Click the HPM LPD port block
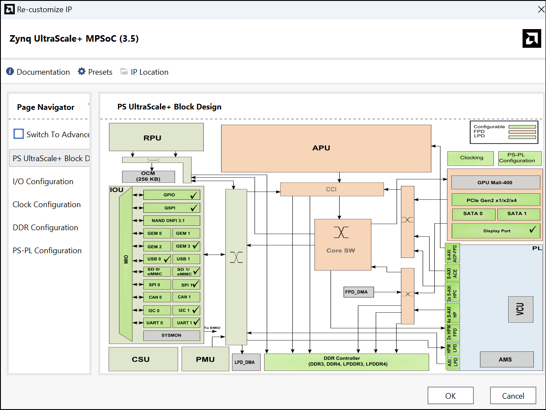 pyautogui.click(x=452, y=349)
